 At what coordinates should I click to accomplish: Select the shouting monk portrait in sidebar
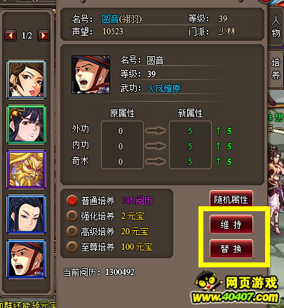point(26,259)
